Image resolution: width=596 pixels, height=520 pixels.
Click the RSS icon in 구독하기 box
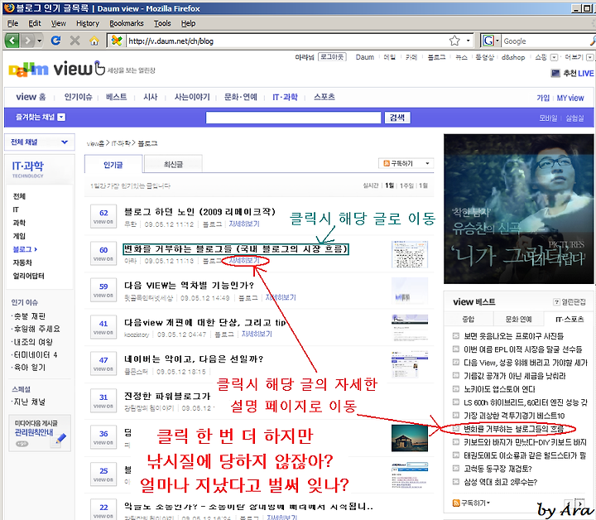point(387,163)
